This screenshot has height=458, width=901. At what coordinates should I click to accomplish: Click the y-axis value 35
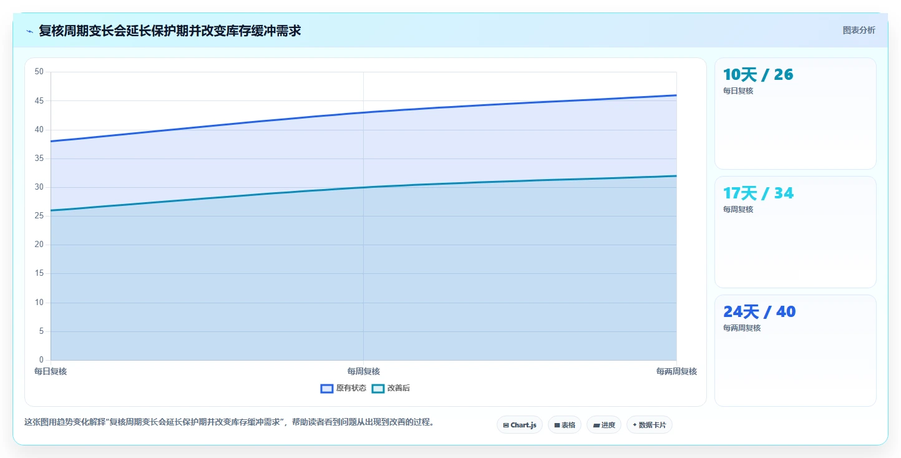[x=39, y=158]
